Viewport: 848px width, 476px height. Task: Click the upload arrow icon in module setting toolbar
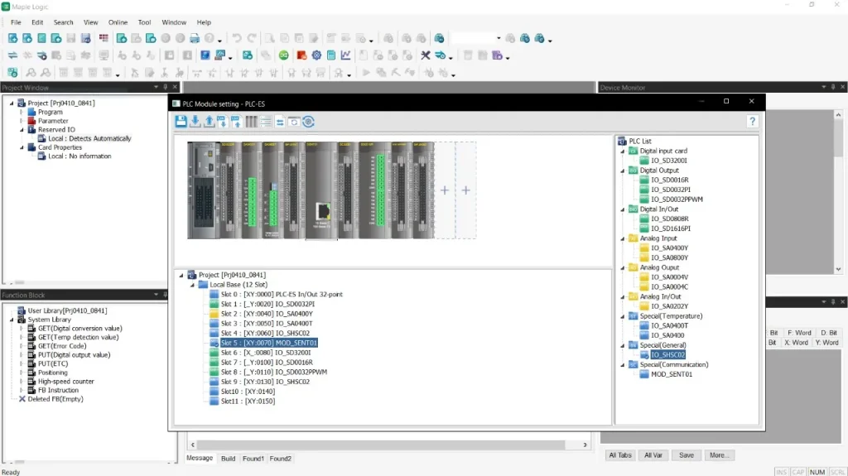pos(210,122)
